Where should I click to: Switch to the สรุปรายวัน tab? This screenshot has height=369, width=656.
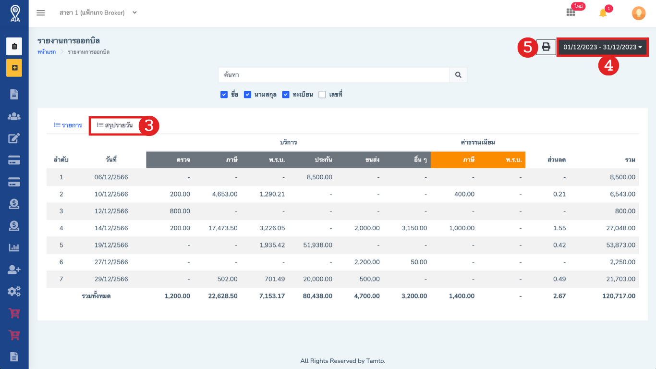click(x=115, y=125)
